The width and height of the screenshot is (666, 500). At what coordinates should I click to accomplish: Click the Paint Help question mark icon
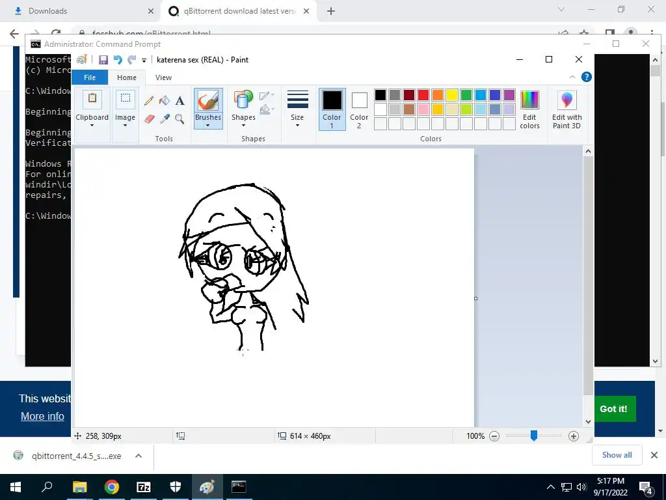tap(587, 77)
